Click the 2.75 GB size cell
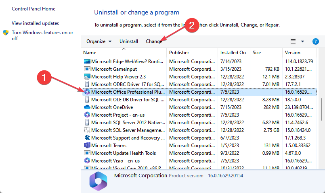 [271, 130]
